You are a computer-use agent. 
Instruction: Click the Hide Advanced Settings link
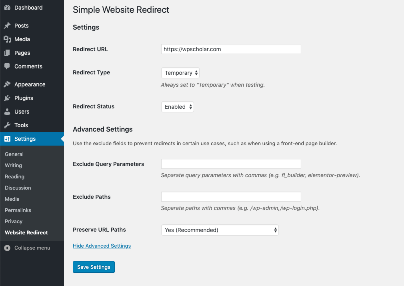102,246
